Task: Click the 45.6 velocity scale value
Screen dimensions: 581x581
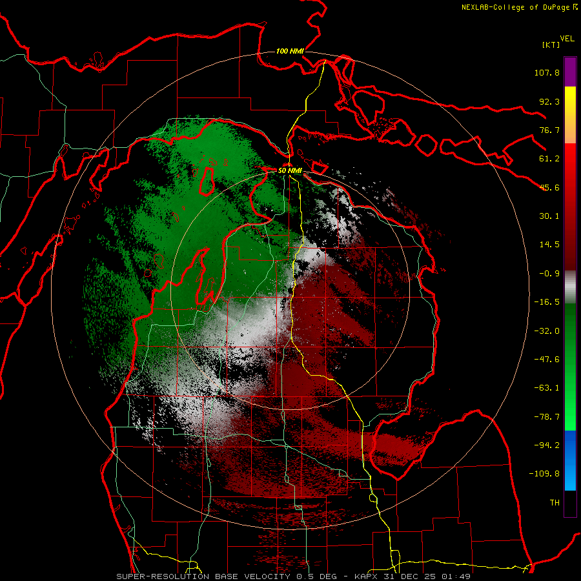Action: (x=549, y=187)
